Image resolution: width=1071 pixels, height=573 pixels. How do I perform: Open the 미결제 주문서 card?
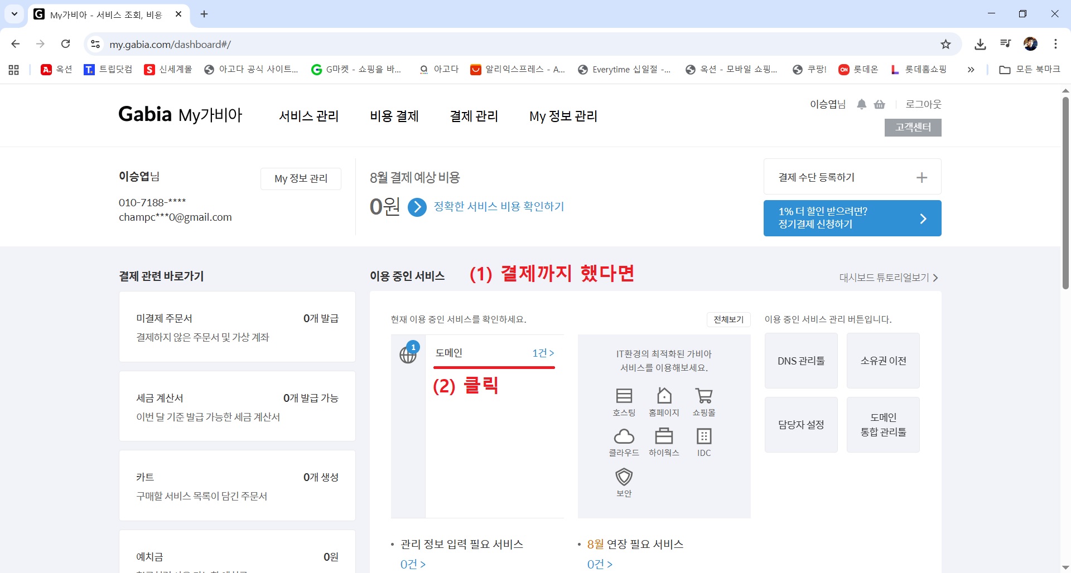coord(237,327)
